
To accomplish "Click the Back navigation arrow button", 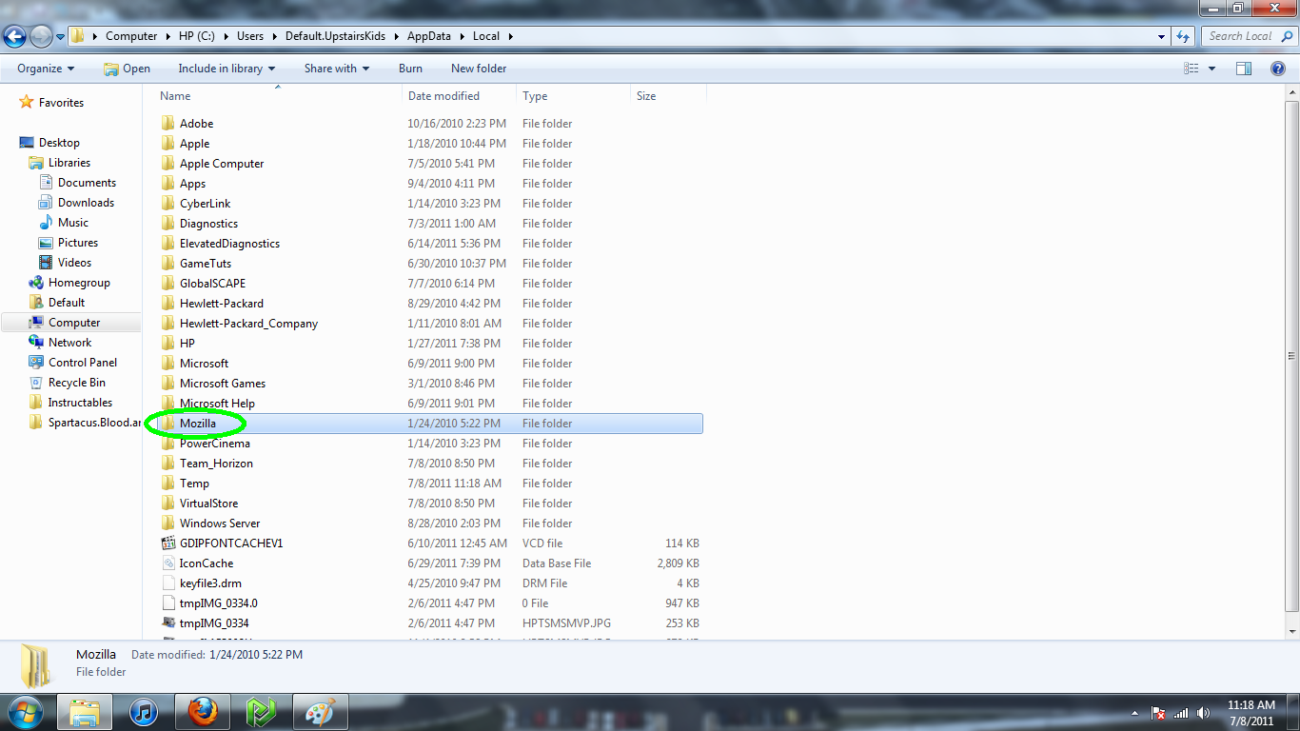I will click(15, 36).
